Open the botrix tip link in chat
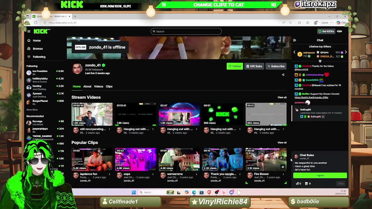Viewport: 372px width, 209px height. (311, 98)
